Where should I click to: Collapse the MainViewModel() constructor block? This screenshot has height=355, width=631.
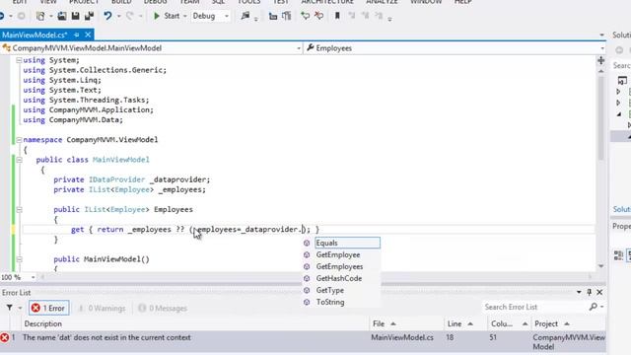coord(19,259)
